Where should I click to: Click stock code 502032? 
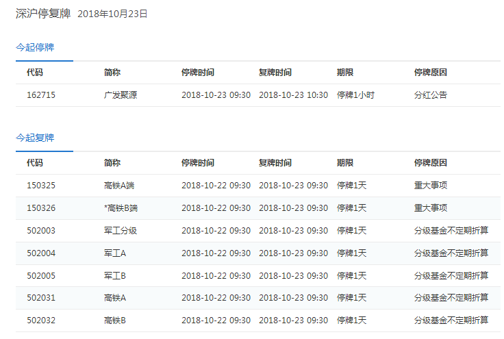click(41, 321)
